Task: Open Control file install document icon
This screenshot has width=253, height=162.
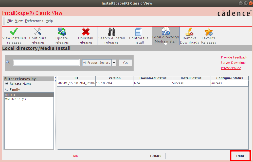Action: click(x=139, y=36)
